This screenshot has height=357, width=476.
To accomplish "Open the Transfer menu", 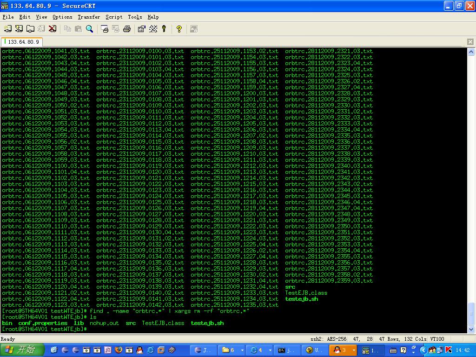I will (88, 17).
